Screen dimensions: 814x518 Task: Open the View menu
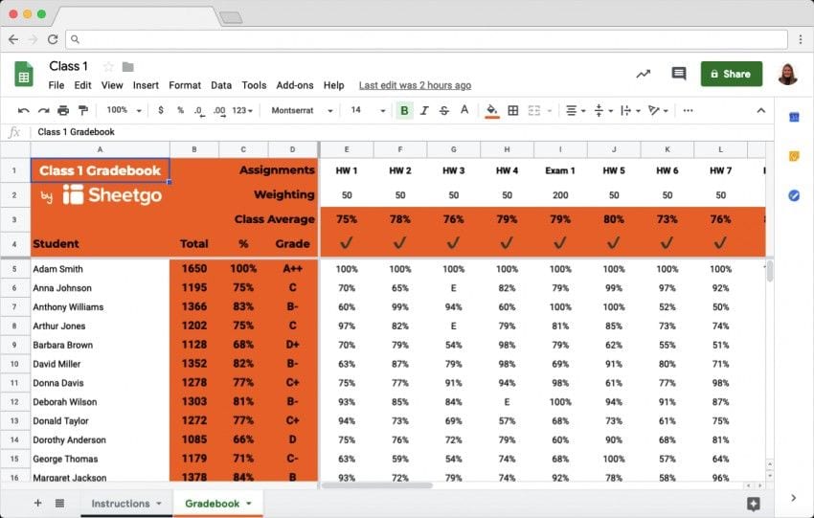[112, 85]
